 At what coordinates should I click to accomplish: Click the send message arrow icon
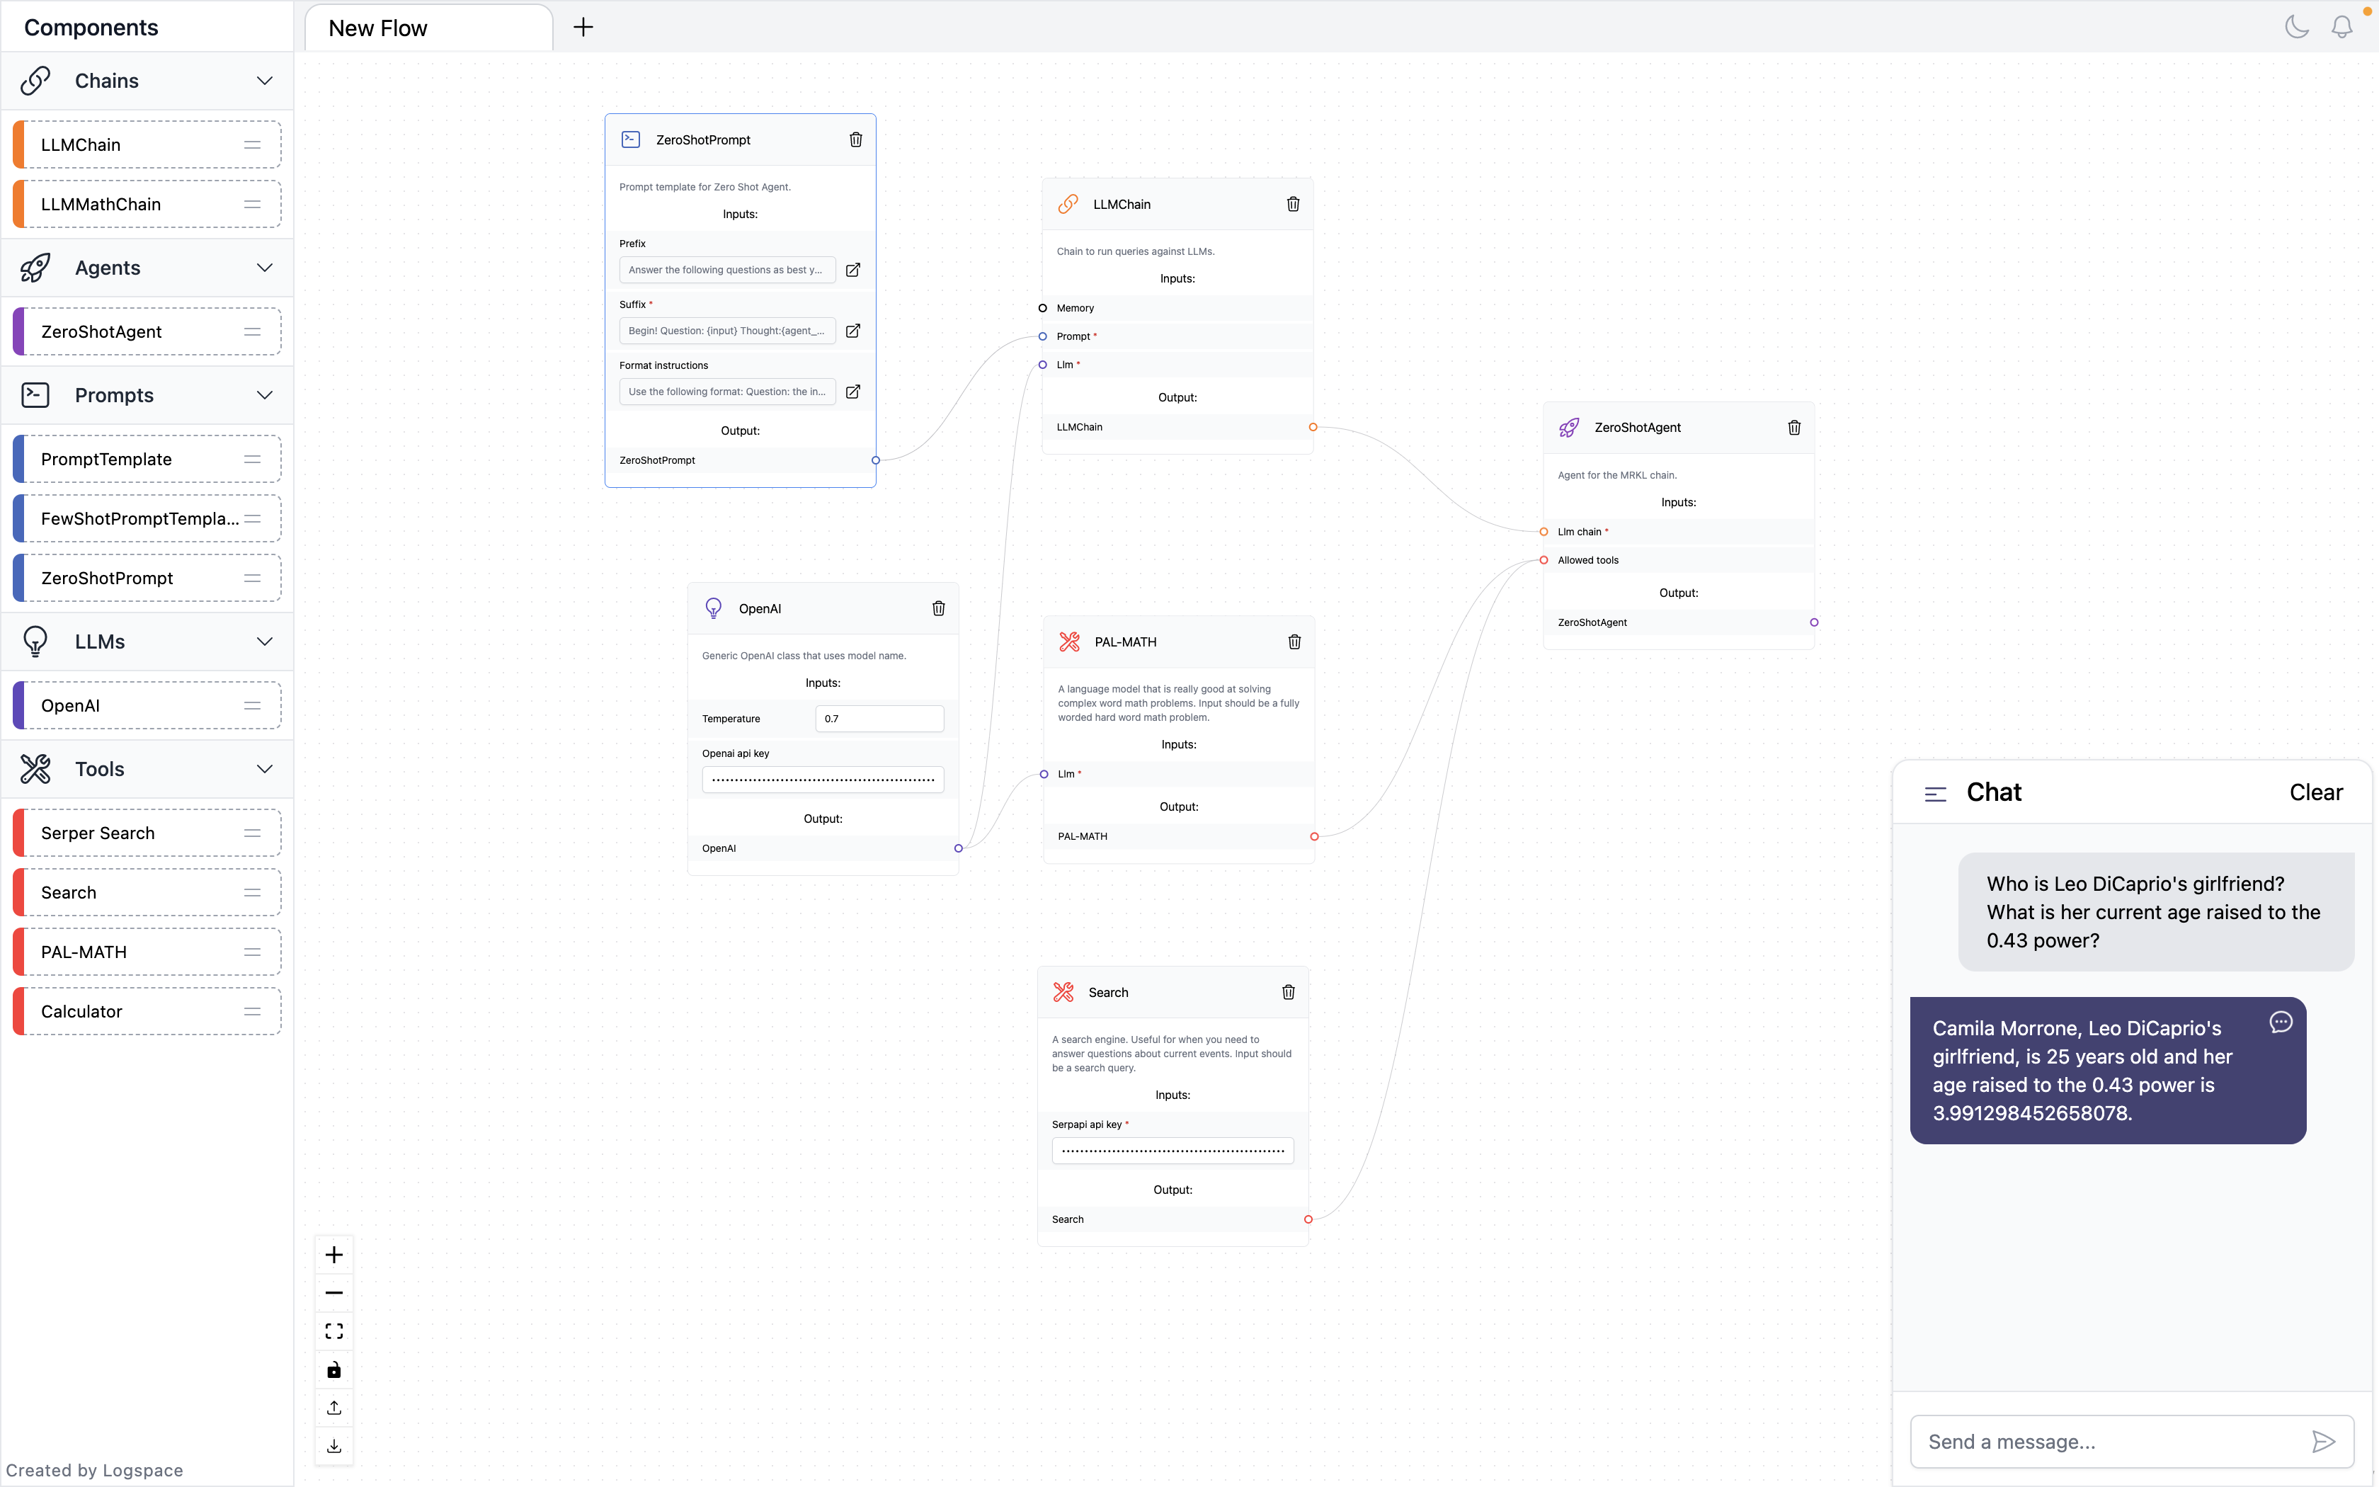click(2323, 1442)
